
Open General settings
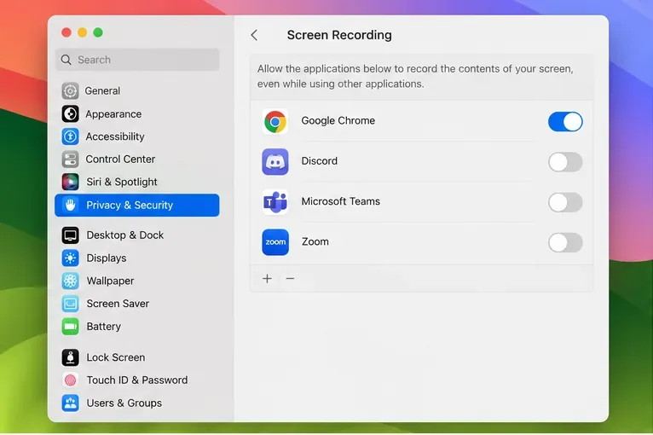tap(137, 90)
